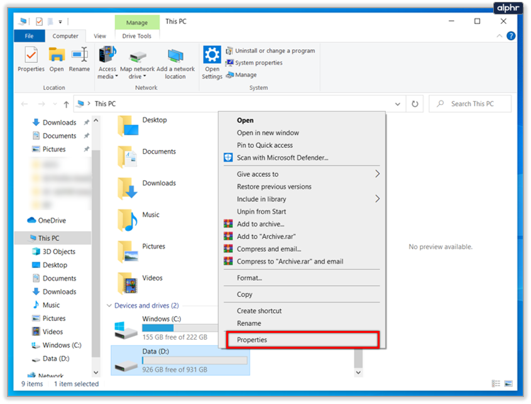
Task: Select the Videos folder in main pane
Action: [140, 284]
